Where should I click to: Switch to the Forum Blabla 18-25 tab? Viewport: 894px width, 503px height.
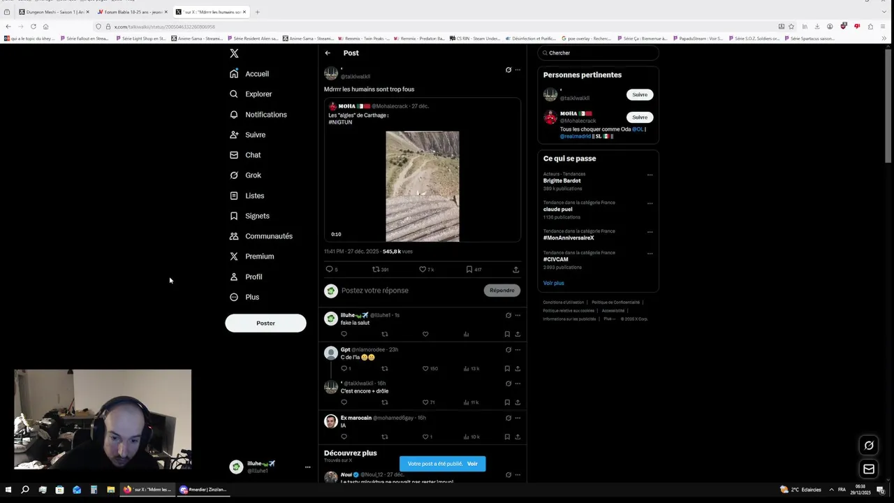point(131,12)
